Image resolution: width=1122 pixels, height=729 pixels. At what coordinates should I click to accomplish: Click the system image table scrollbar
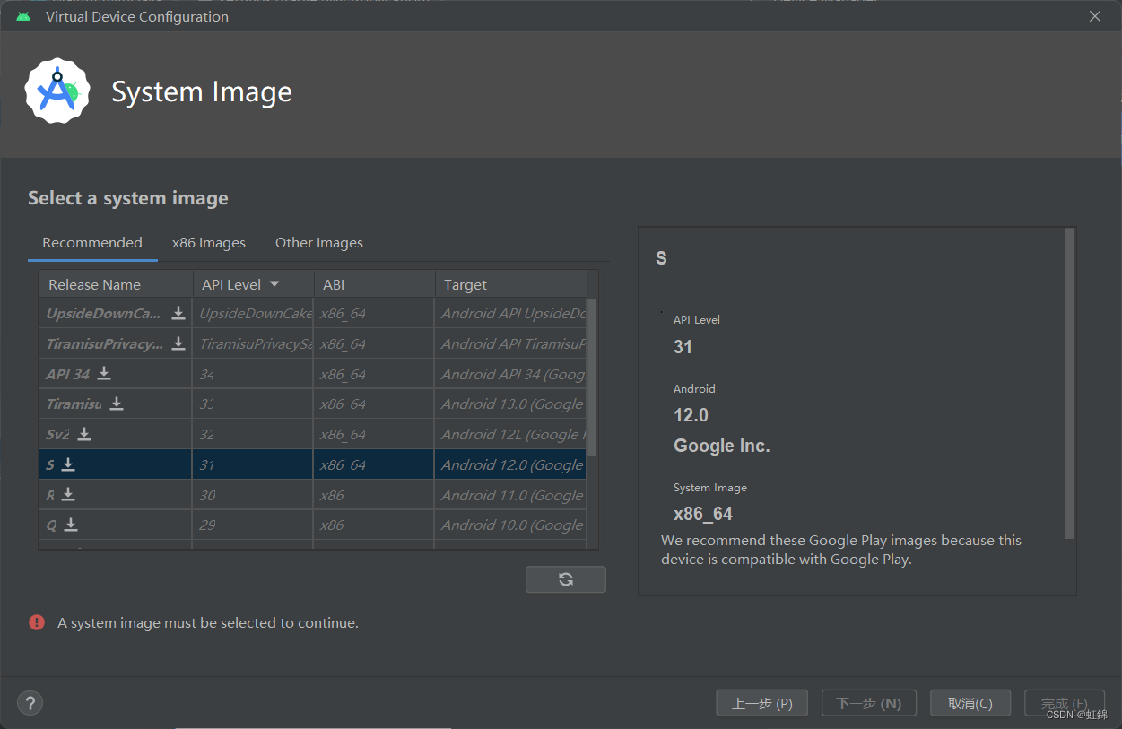[x=591, y=377]
